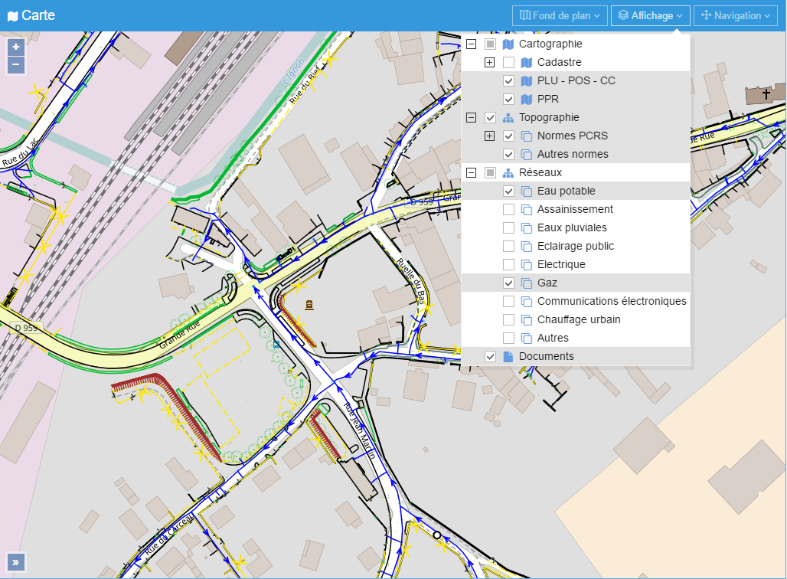Click the zoom in plus button
Viewport: 787px width, 579px height.
[15, 47]
